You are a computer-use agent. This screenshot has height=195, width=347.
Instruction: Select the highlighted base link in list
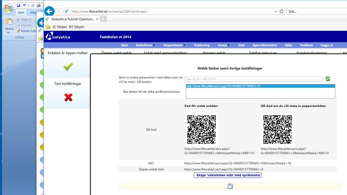[261, 86]
